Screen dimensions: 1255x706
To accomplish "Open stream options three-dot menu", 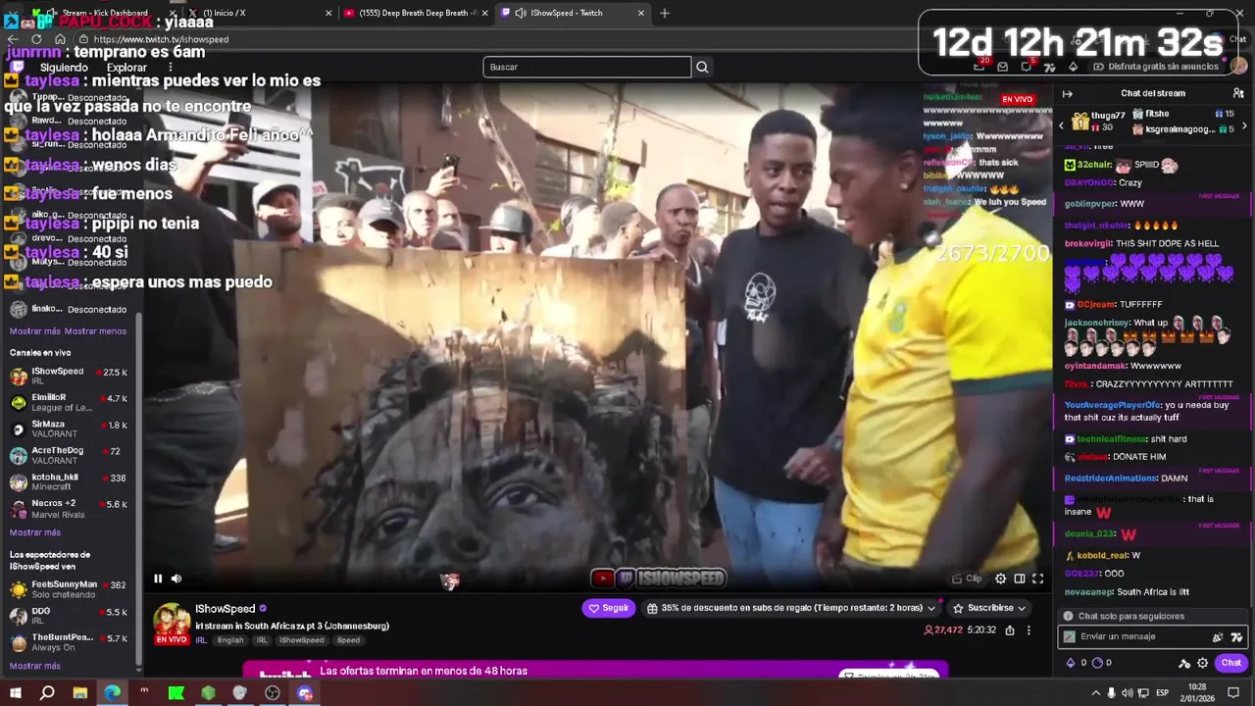I will click(1029, 630).
